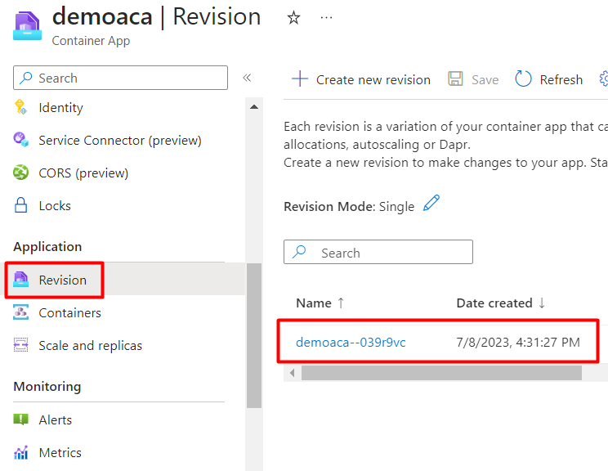Click Create new revision button

point(361,79)
